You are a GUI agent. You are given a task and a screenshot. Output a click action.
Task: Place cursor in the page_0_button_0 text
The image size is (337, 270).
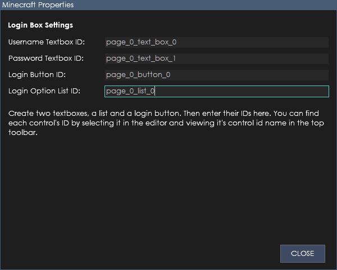point(138,75)
